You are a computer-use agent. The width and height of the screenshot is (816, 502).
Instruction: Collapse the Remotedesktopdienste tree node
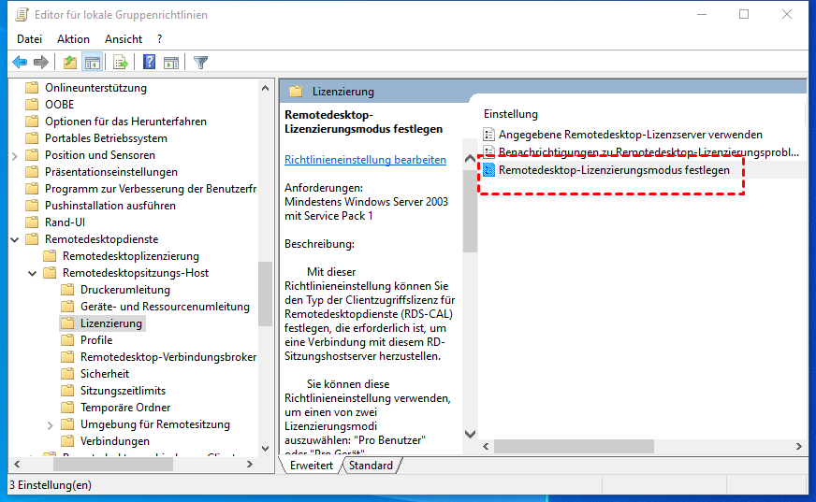click(x=15, y=239)
